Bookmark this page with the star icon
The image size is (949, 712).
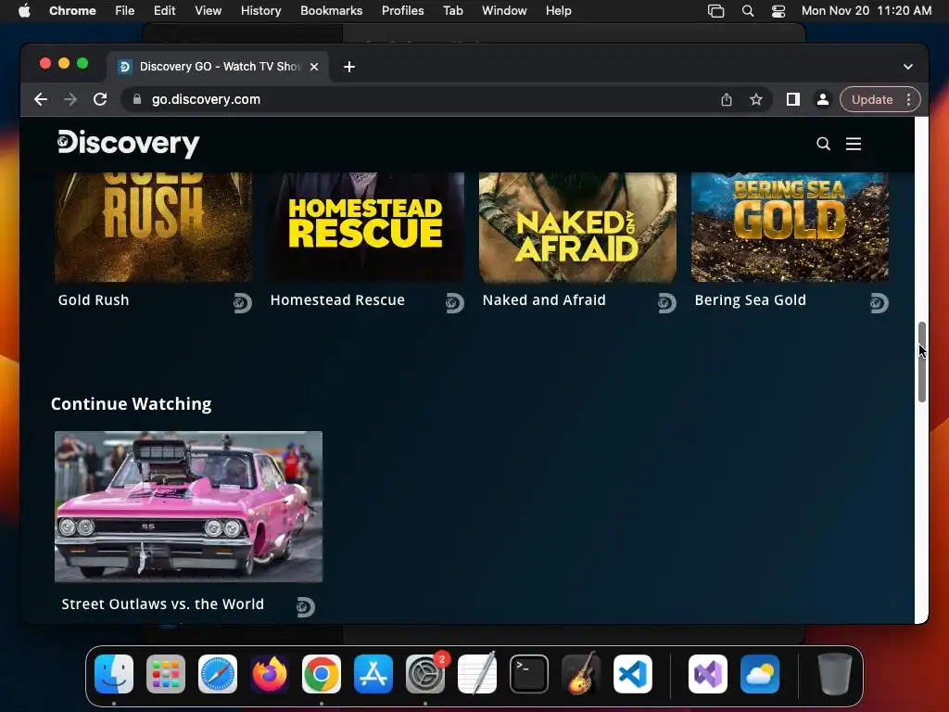(x=756, y=99)
